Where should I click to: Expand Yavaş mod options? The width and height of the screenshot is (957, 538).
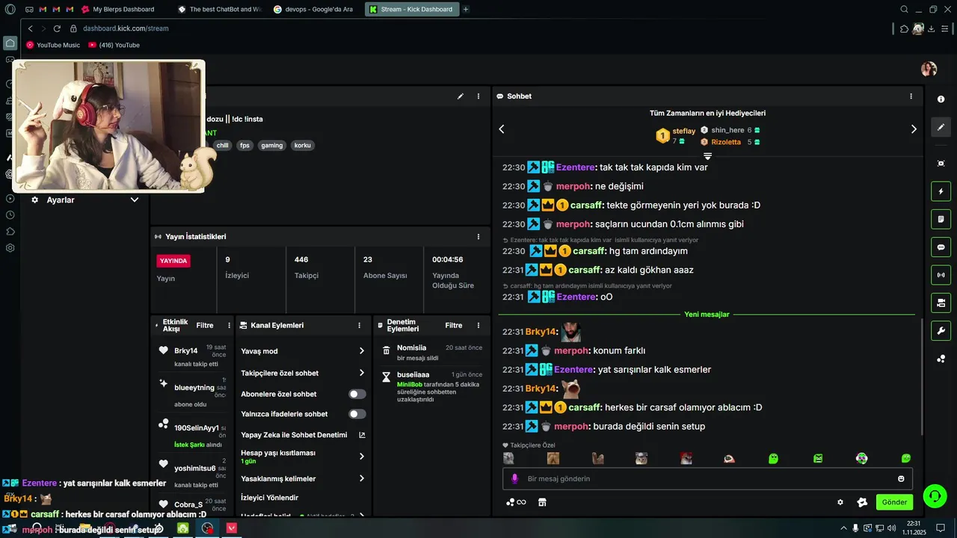[362, 351]
